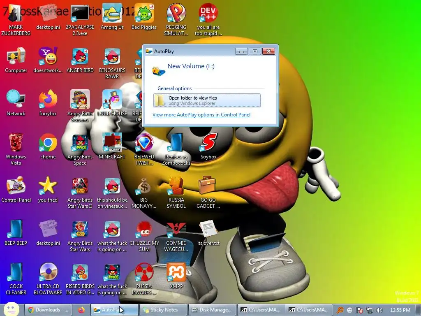Open the RUSSIA SYMBOL icon
This screenshot has height=316, width=421.
coord(176,193)
